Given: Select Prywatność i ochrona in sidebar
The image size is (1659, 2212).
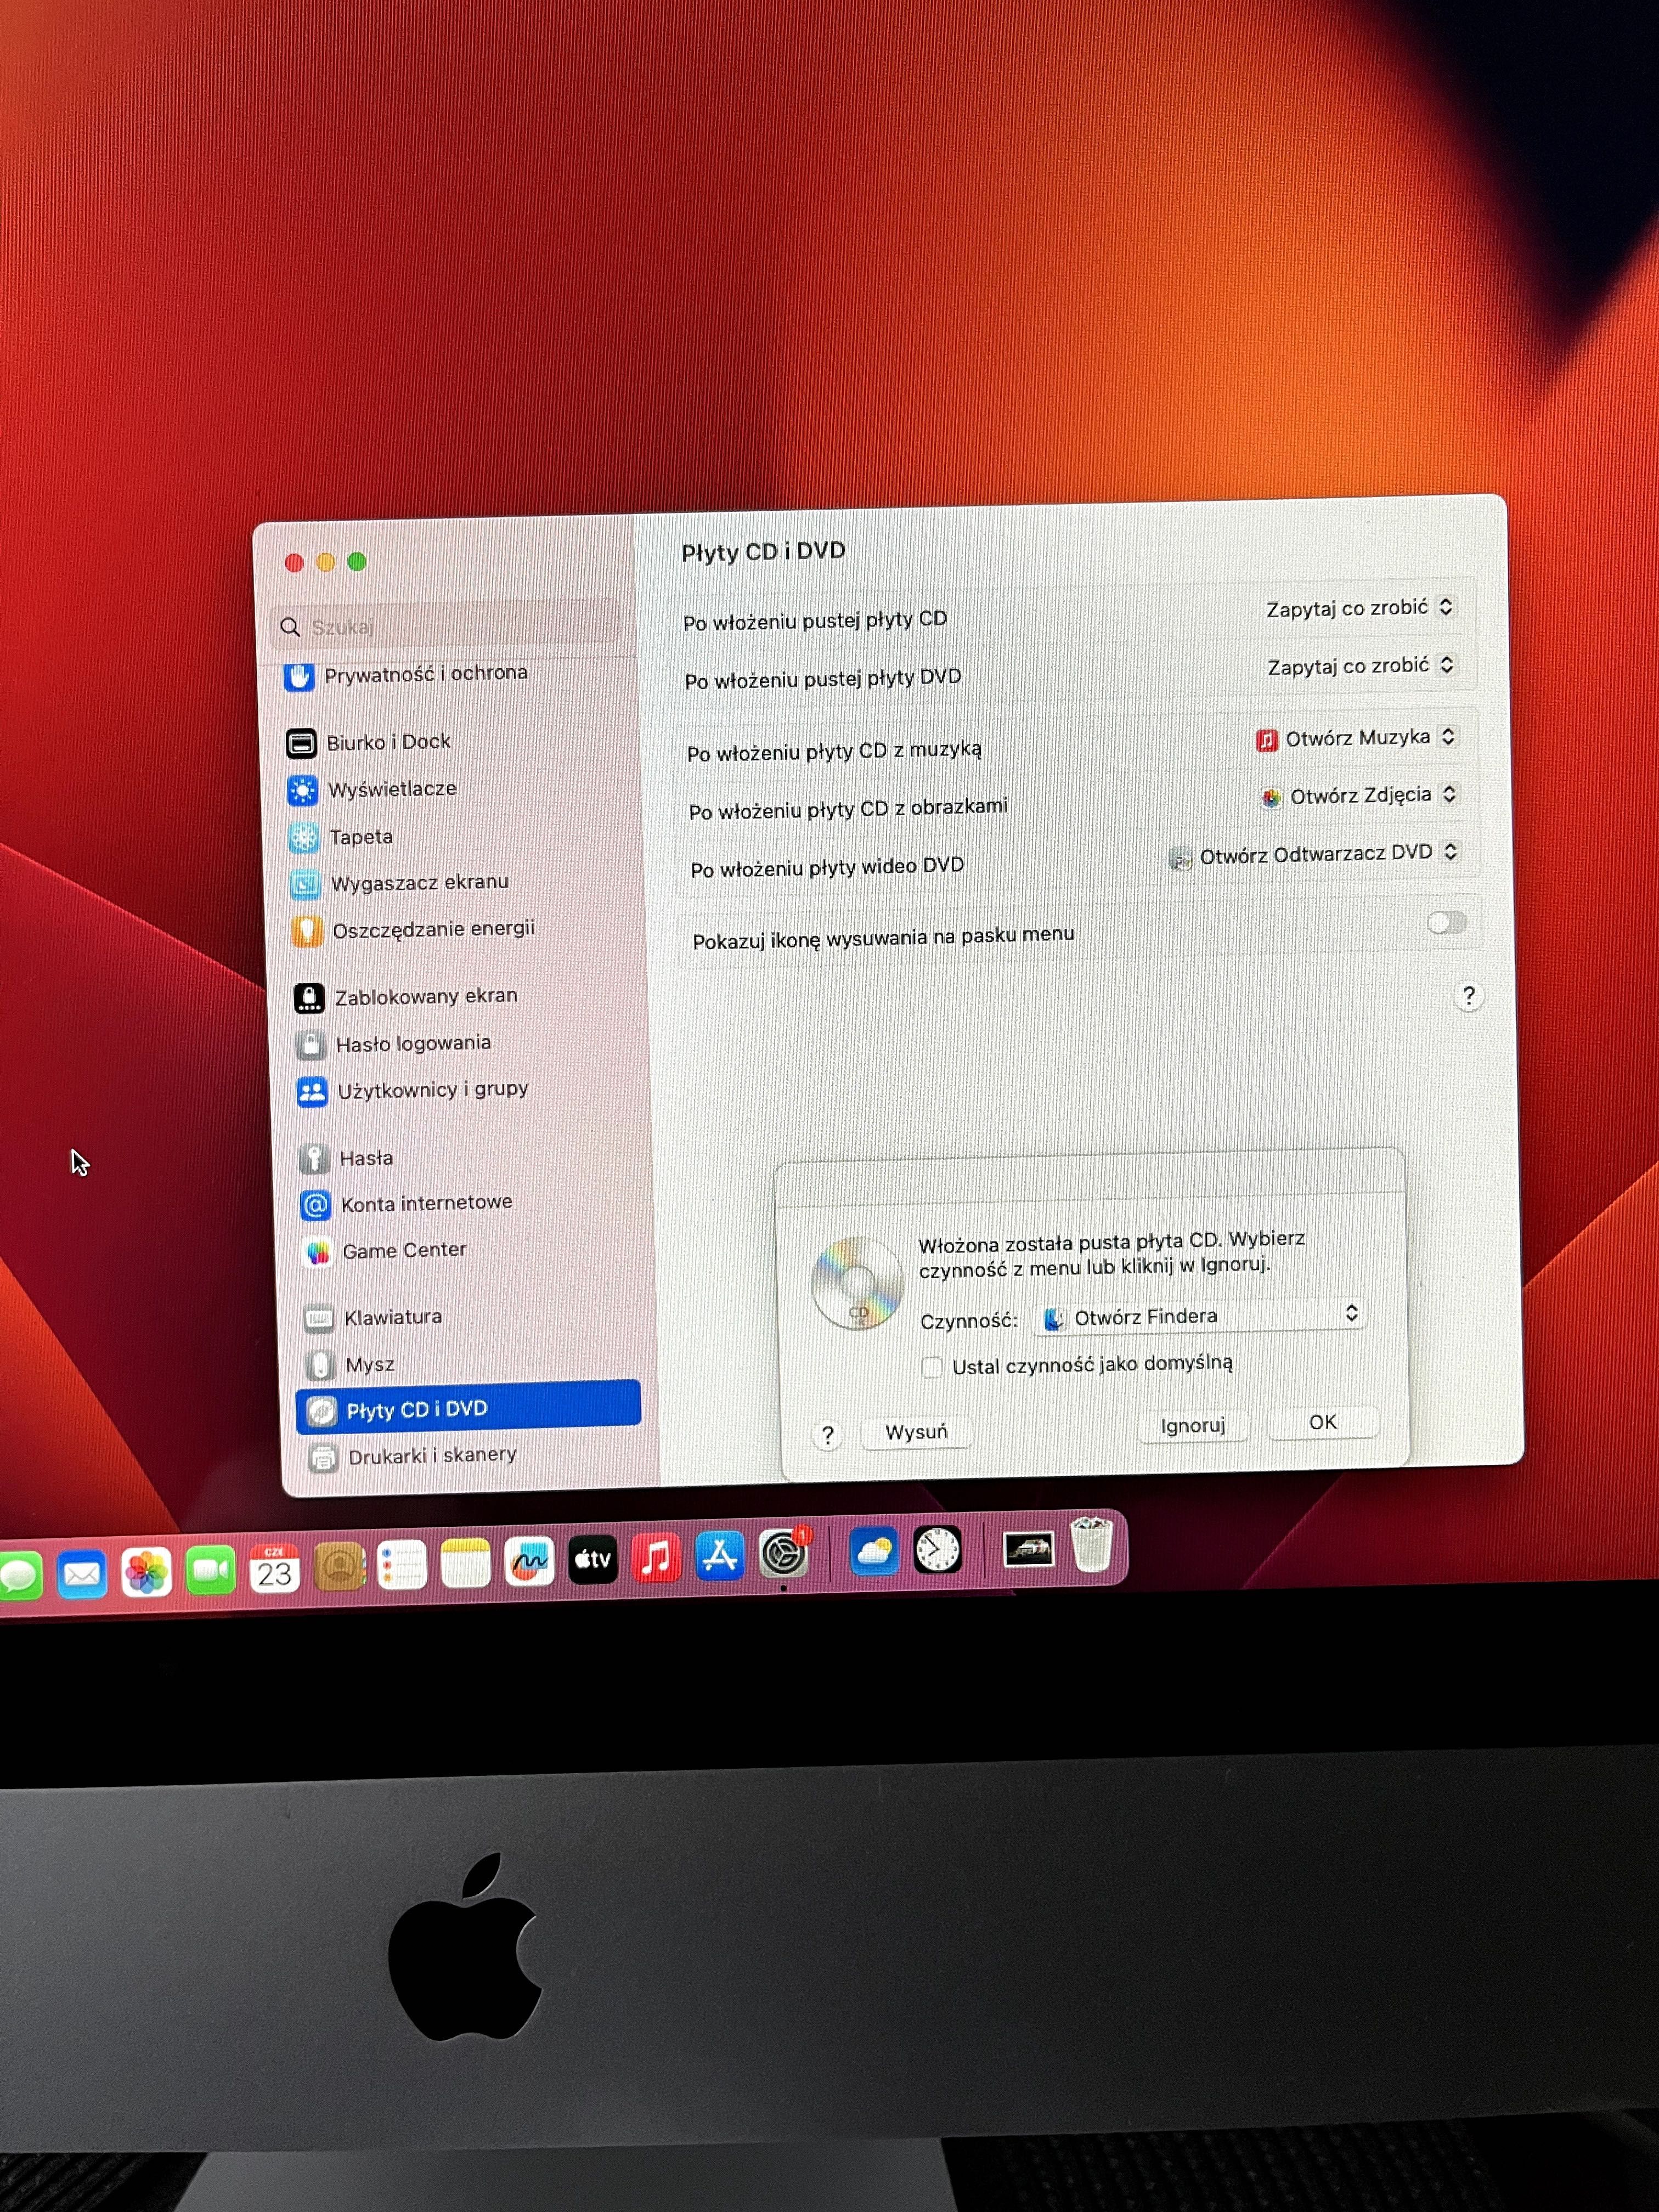Looking at the screenshot, I should (x=407, y=675).
